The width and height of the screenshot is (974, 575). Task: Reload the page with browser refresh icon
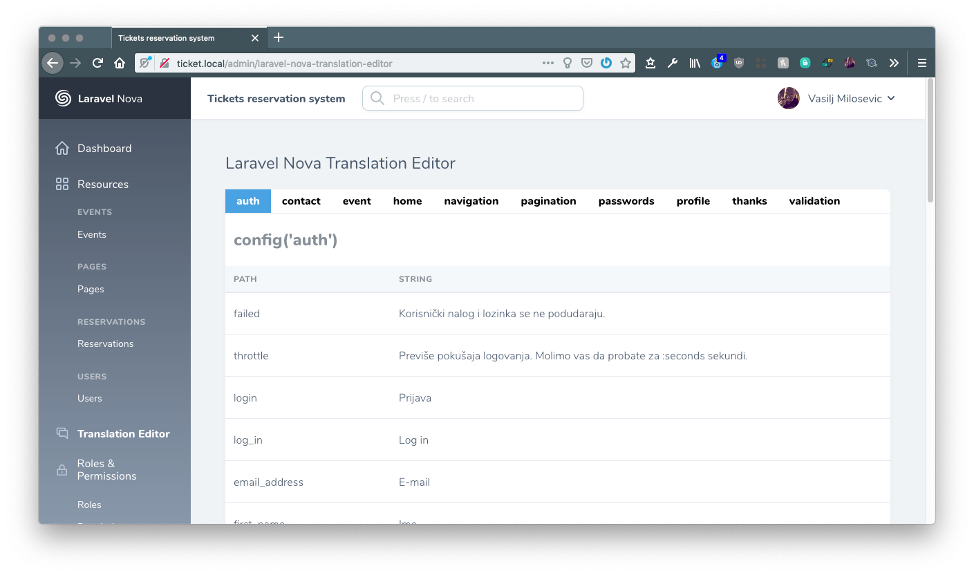click(x=97, y=63)
